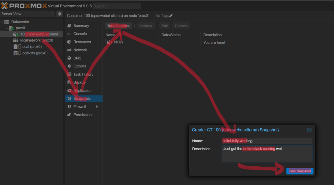Click the Description text area

click(x=266, y=154)
